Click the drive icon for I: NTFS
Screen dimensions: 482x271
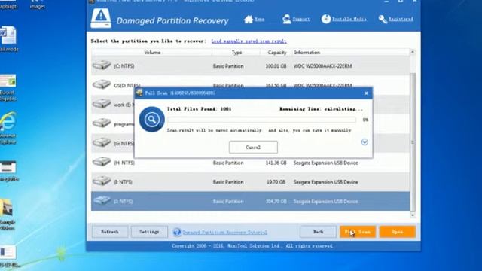pyautogui.click(x=102, y=181)
